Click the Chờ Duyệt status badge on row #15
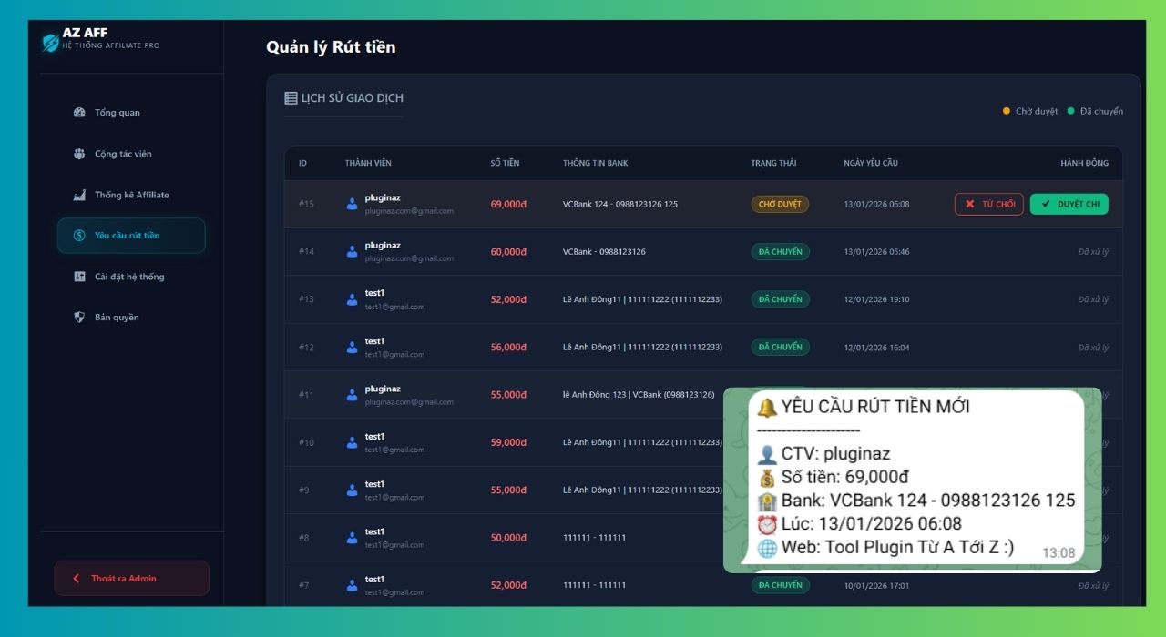 pyautogui.click(x=780, y=204)
